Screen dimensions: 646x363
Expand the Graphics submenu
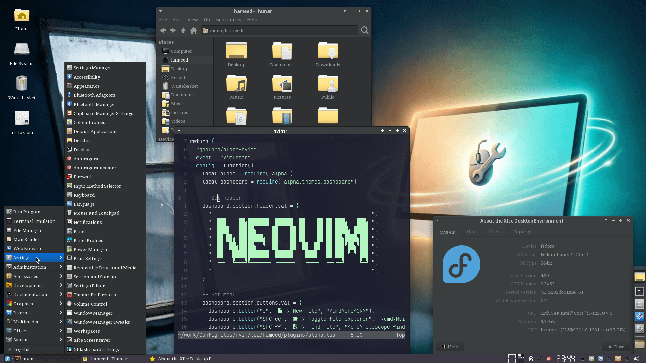click(x=34, y=304)
